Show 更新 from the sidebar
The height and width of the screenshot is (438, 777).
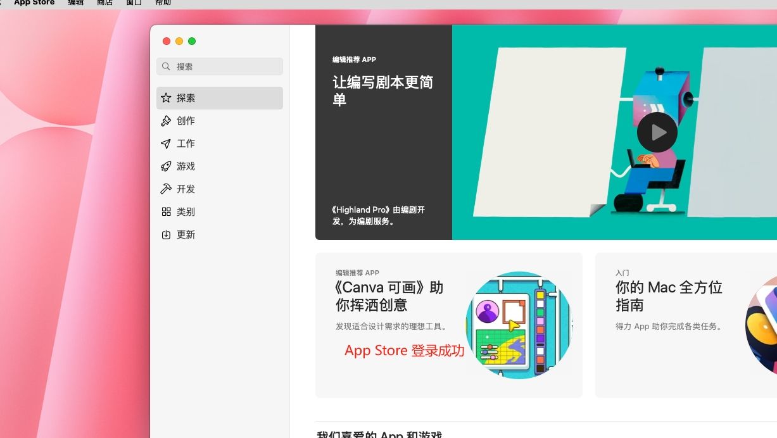[220, 235]
